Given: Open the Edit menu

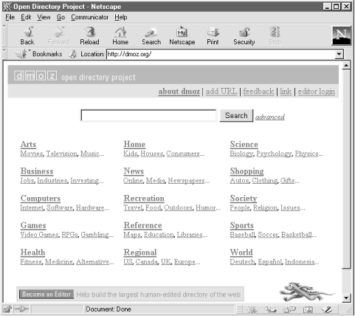Looking at the screenshot, I should tap(26, 17).
